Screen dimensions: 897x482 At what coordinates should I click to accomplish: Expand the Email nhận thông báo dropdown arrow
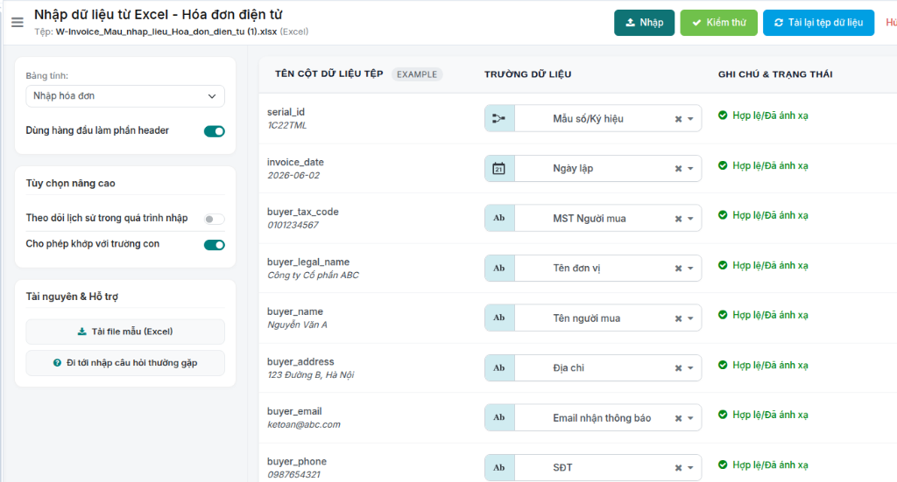[x=690, y=418]
